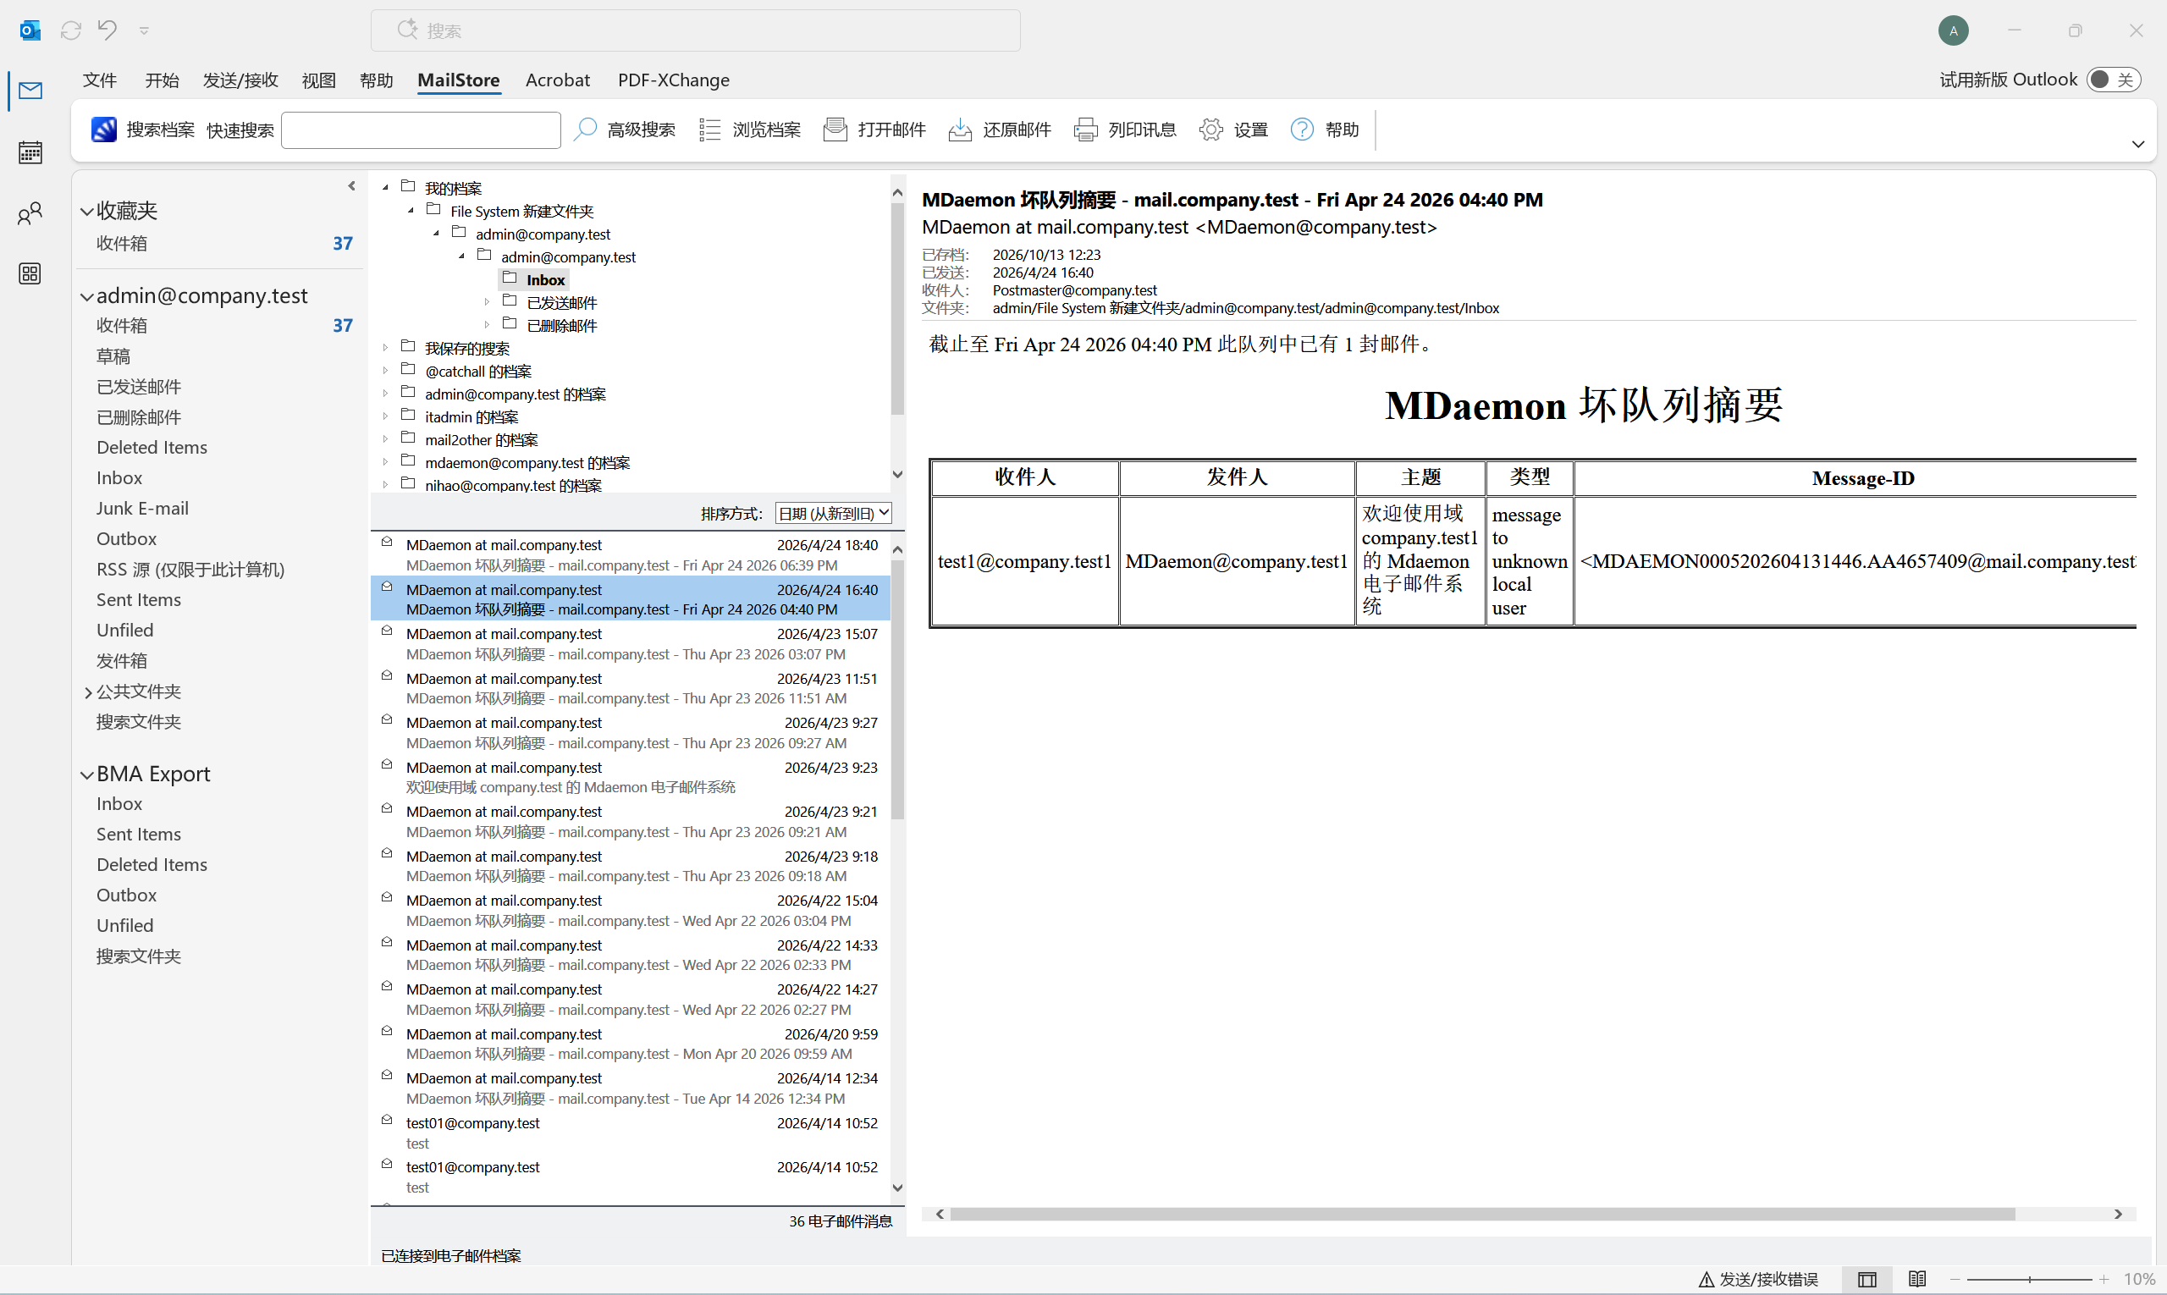This screenshot has width=2167, height=1295.
Task: Open MailStore 设置 settings
Action: tap(1233, 129)
